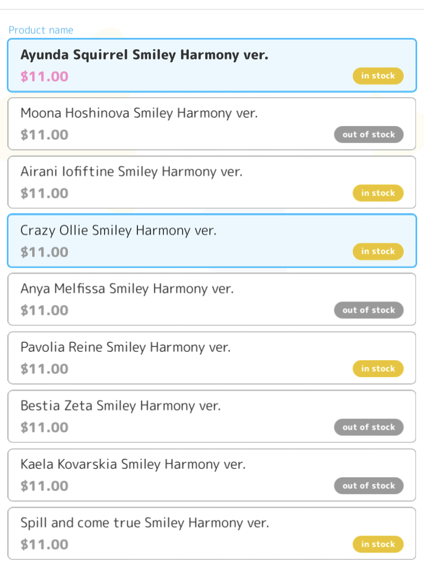Click out of stock badge for Kaela Kovarskia

click(369, 486)
